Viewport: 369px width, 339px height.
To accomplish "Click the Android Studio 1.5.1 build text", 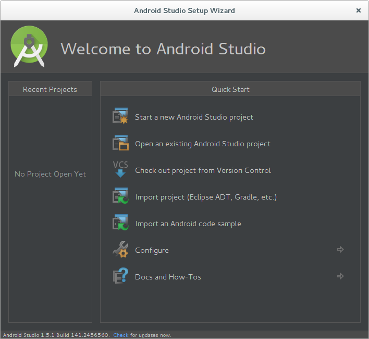I will 56,335.
